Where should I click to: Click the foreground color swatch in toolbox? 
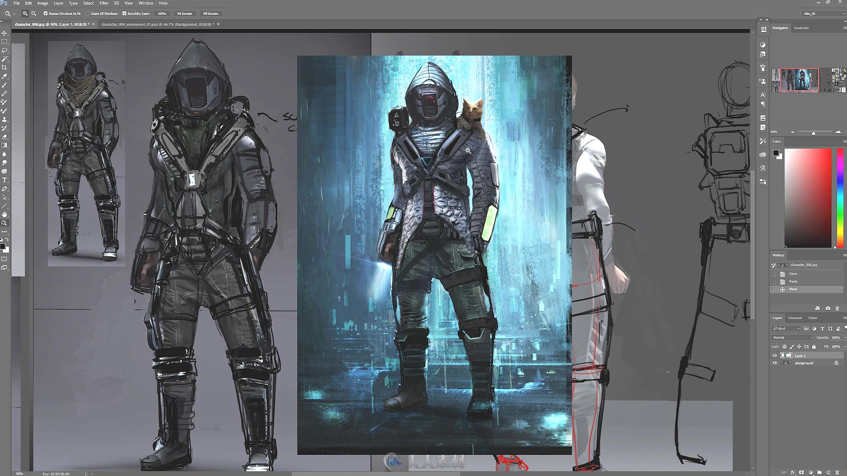pos(2,246)
